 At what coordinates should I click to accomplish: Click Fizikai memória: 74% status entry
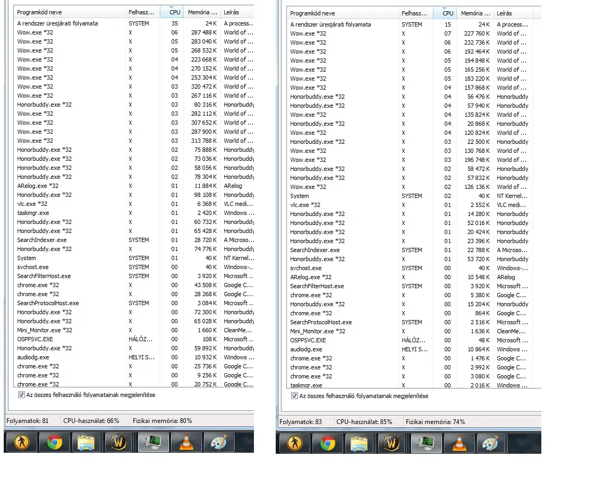[435, 422]
